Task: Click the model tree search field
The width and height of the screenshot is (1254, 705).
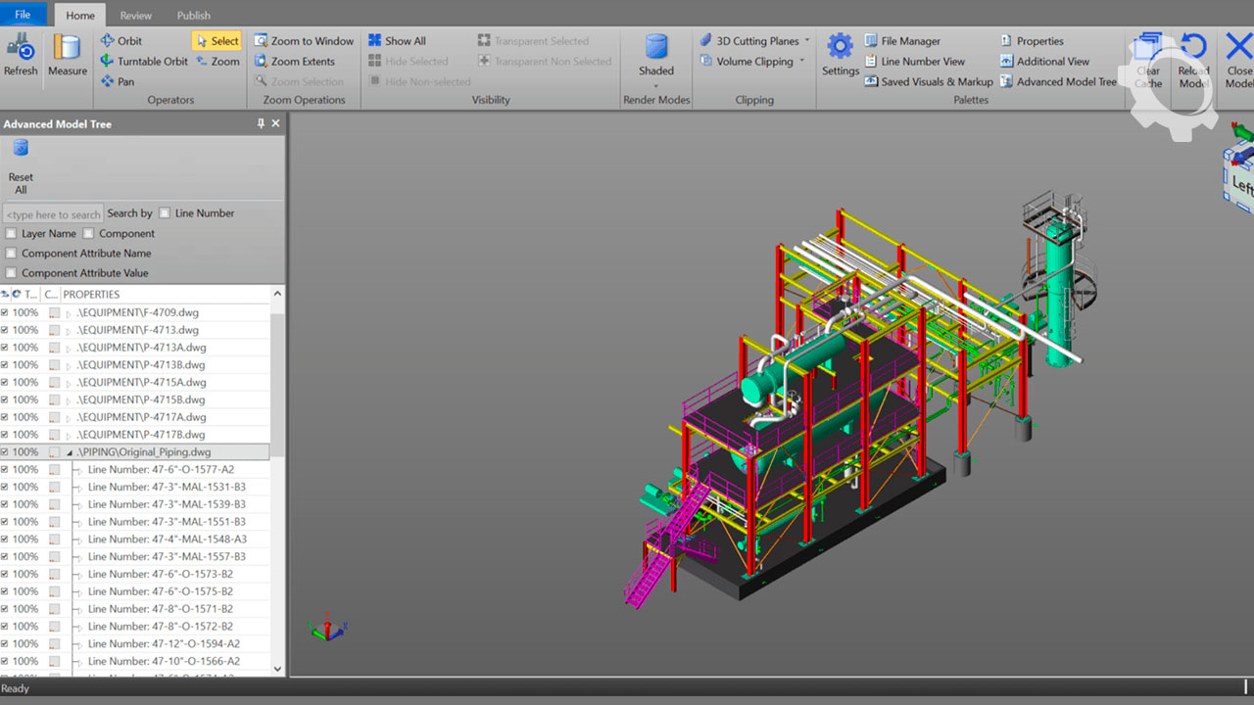Action: pyautogui.click(x=53, y=214)
